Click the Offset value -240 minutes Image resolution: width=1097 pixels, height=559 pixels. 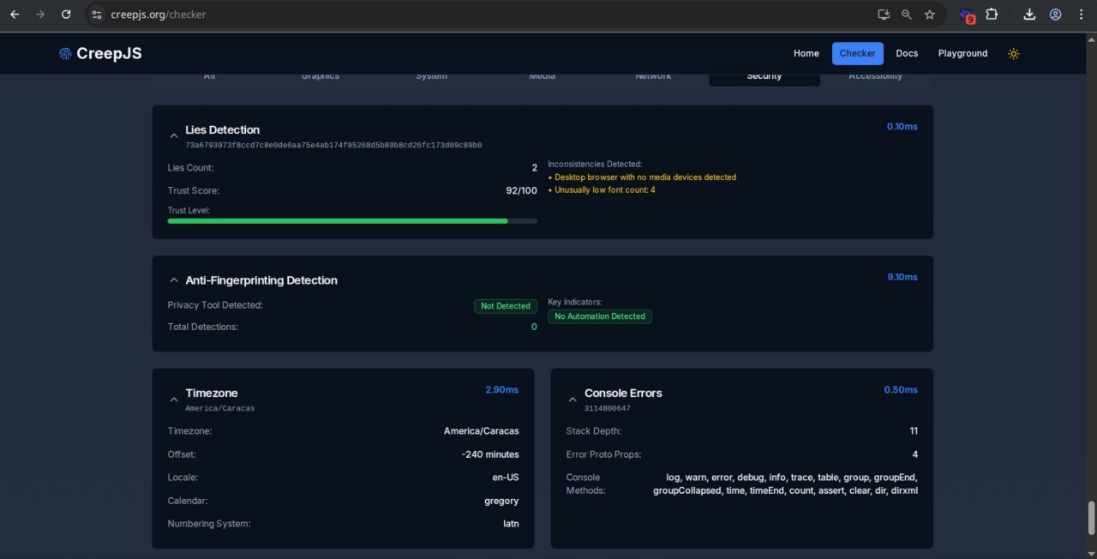coord(490,454)
